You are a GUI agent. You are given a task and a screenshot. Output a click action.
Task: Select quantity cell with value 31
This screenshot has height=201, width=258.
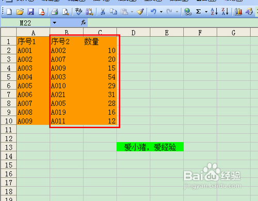[100, 95]
